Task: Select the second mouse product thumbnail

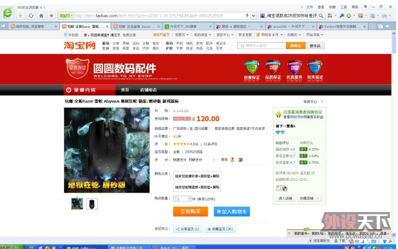Action: tap(92, 204)
